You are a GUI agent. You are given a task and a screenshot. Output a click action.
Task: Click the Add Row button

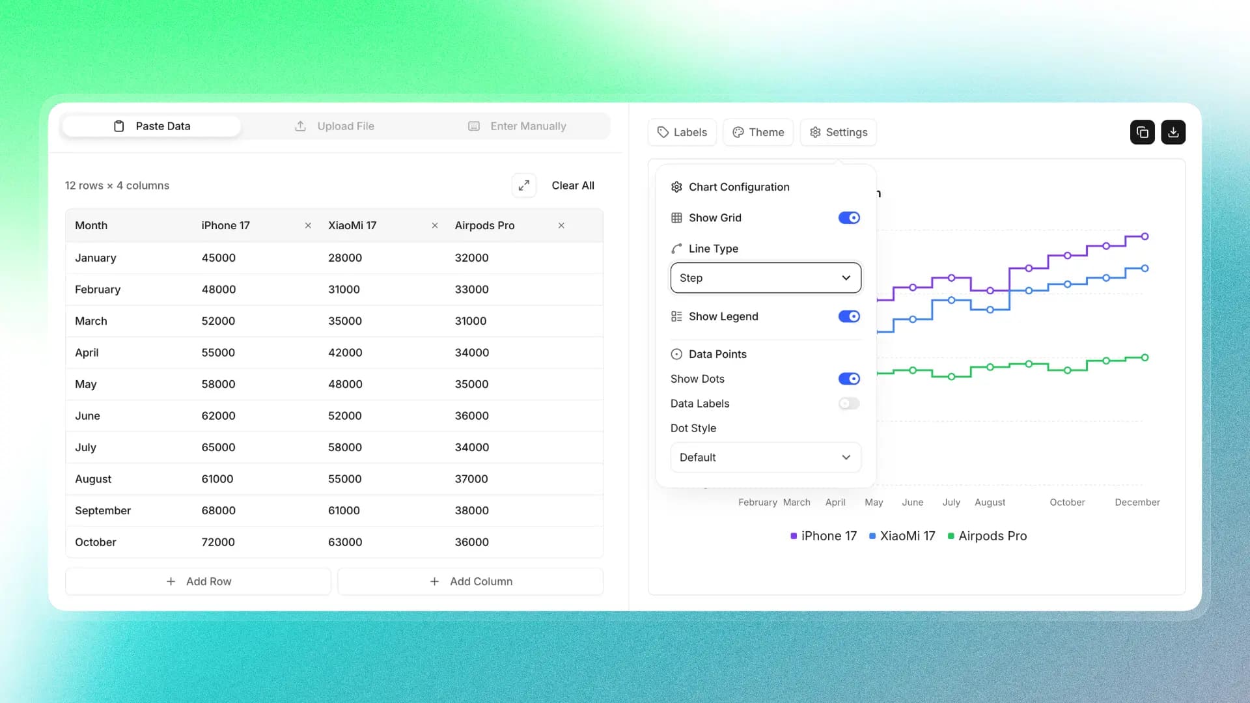coord(198,581)
